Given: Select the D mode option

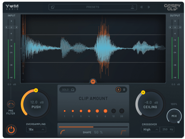Looking at the screenshot, I should [124, 90].
